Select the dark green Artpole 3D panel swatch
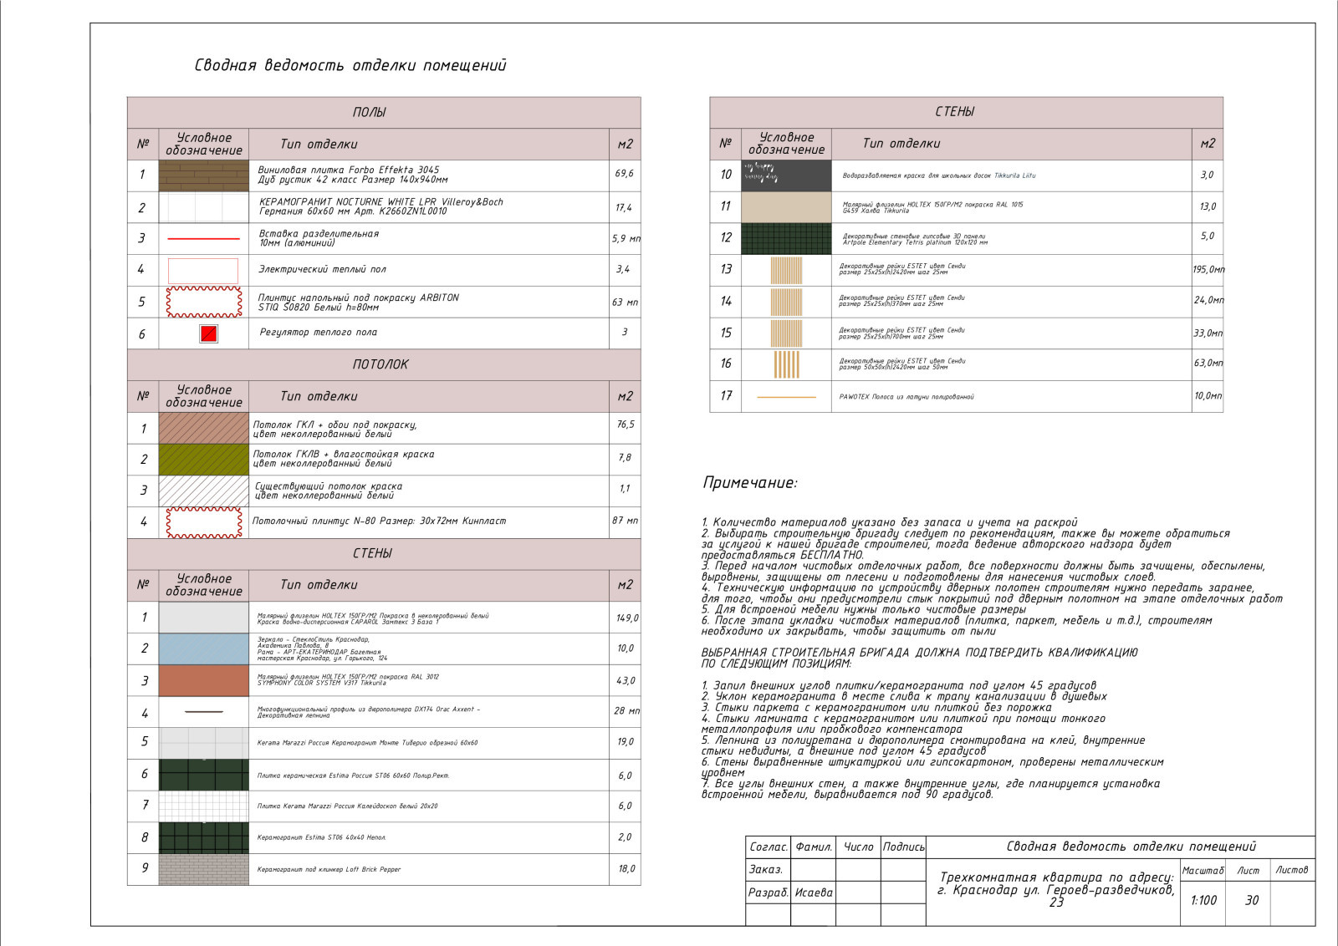 tap(786, 238)
